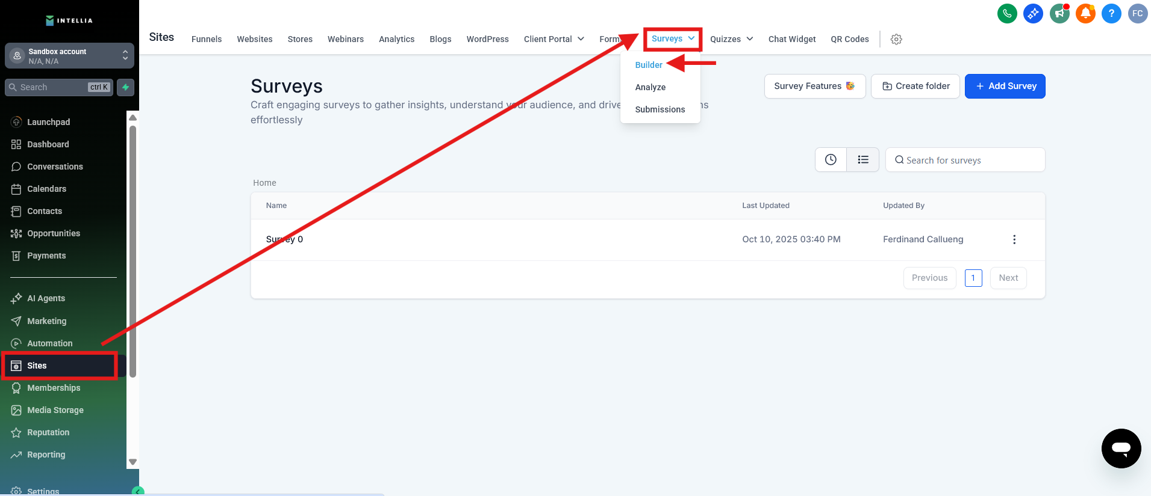The image size is (1151, 496).
Task: Open the chat support bubble
Action: (1121, 448)
